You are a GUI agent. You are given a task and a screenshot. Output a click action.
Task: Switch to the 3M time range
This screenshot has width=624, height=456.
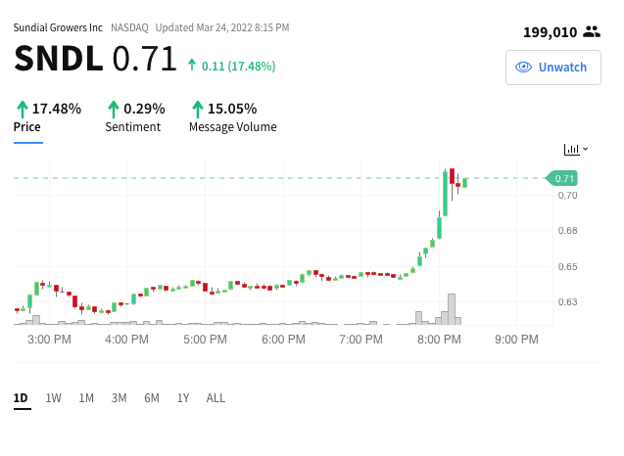pos(119,398)
